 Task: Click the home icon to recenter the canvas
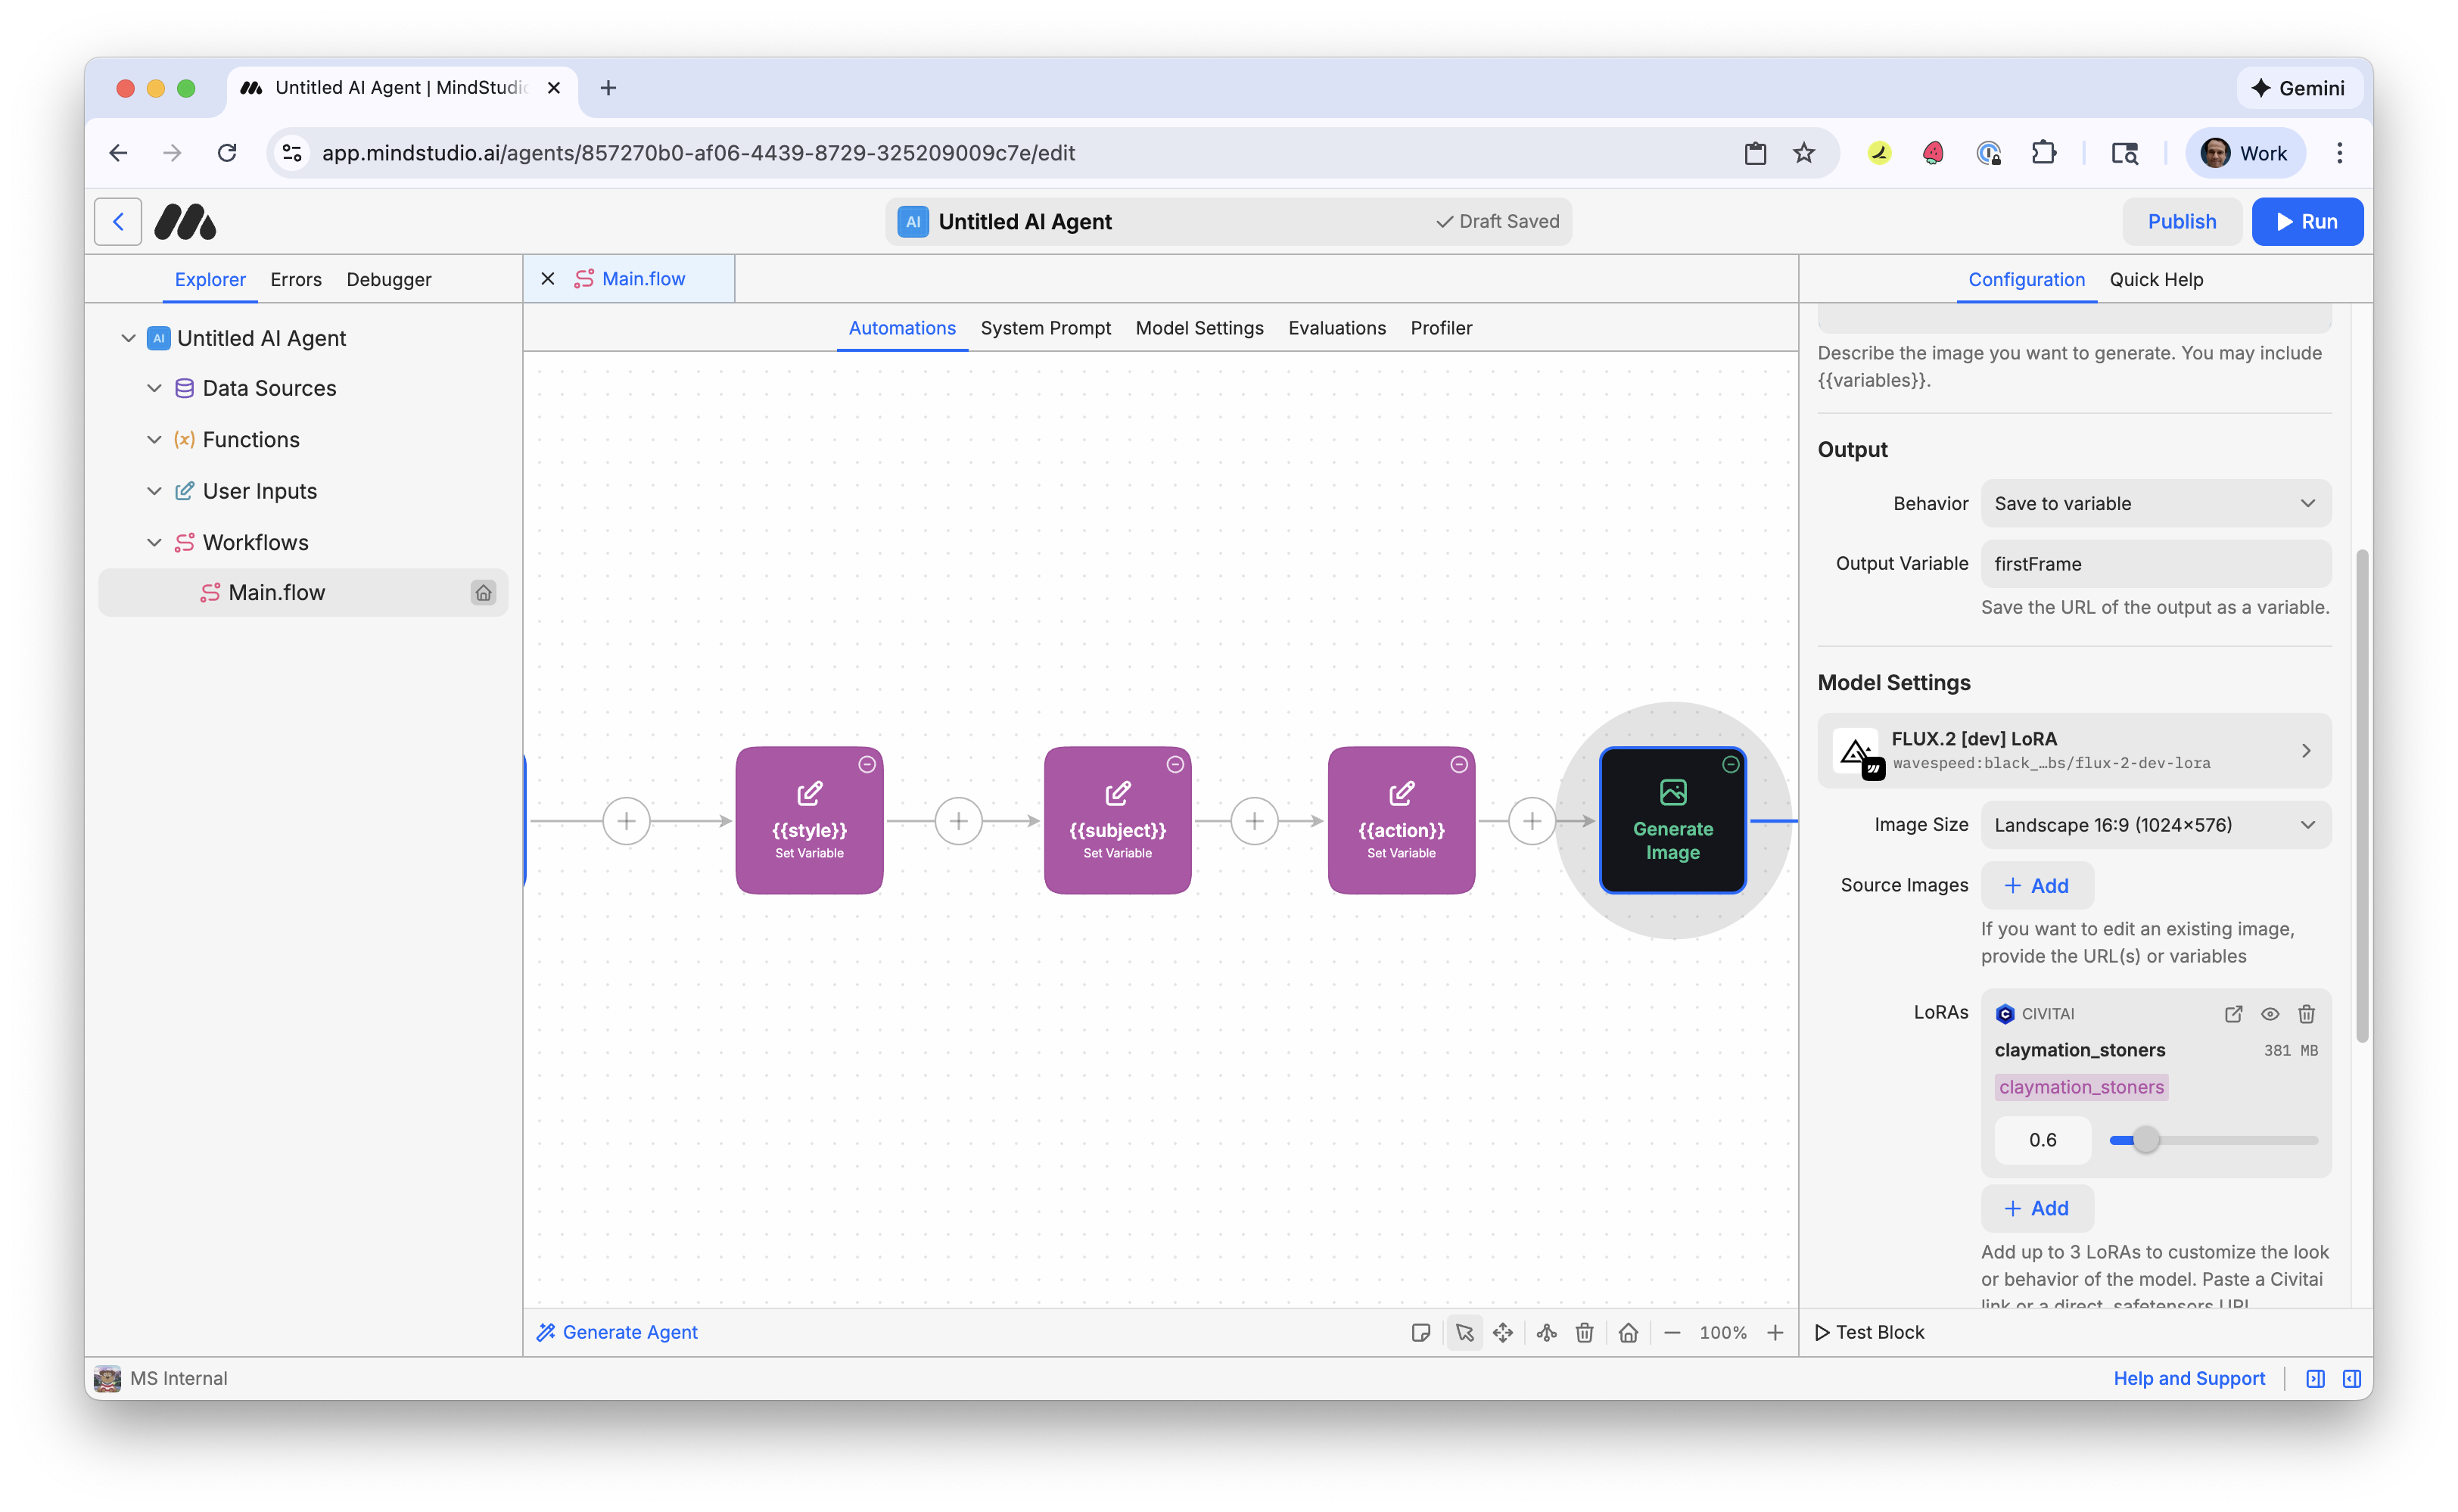(1628, 1332)
